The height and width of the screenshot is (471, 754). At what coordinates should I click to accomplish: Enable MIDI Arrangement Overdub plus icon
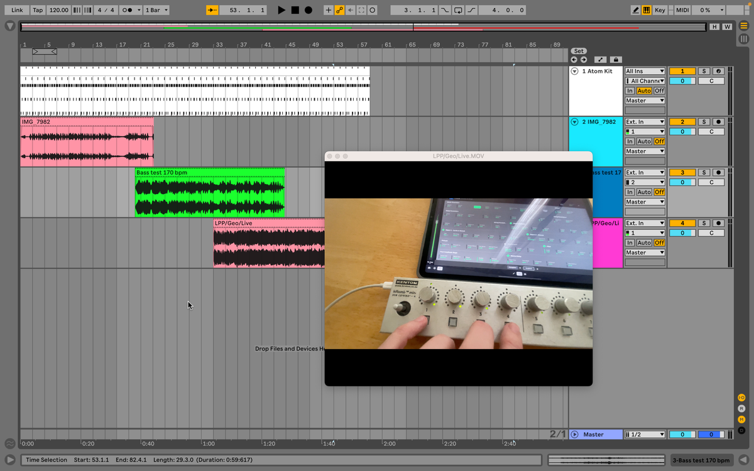329,10
